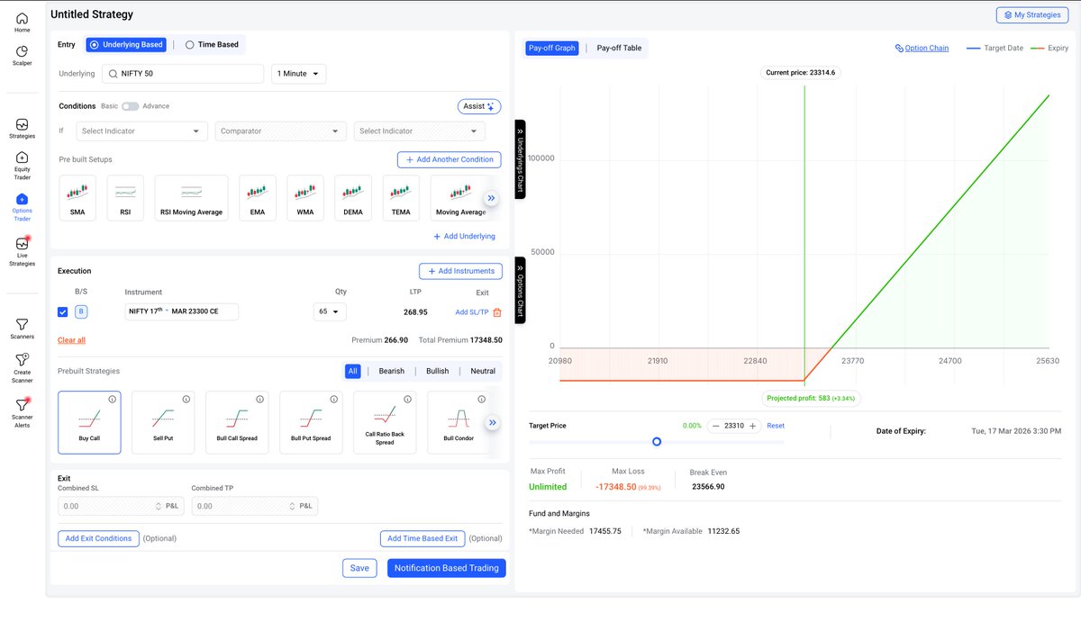Click Add Instruments button
This screenshot has height=631, width=1081.
coord(460,271)
